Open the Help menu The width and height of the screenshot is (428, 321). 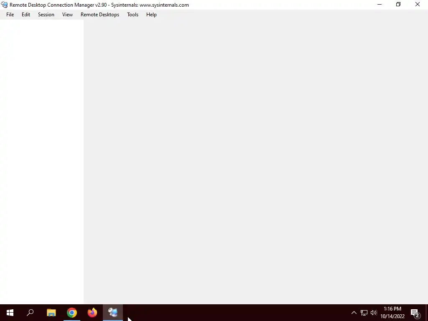151,15
